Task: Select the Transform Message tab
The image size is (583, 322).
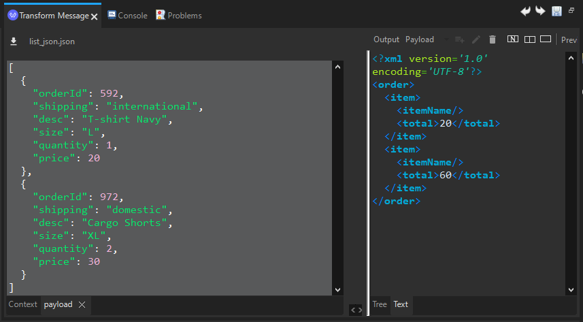Action: (54, 16)
